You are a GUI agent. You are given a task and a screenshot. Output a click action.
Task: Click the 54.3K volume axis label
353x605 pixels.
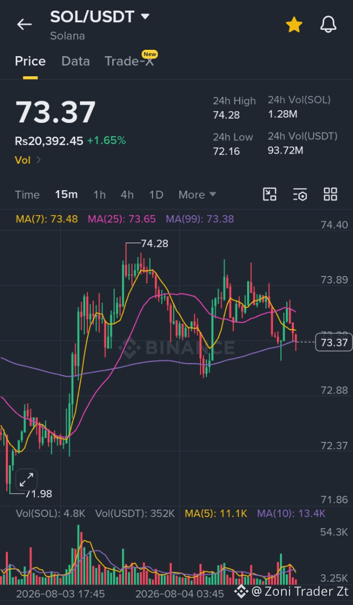(x=334, y=532)
